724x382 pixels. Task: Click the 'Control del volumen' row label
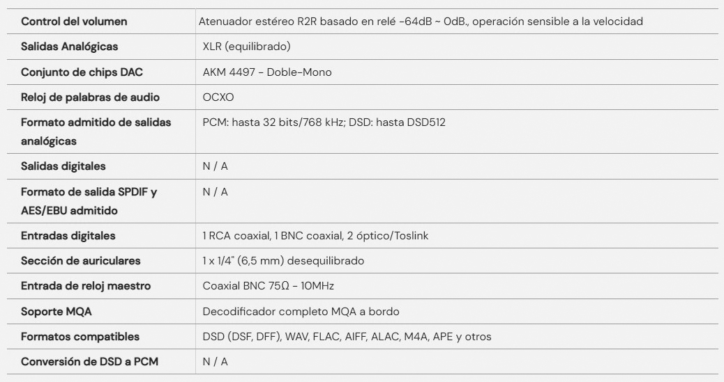(74, 21)
